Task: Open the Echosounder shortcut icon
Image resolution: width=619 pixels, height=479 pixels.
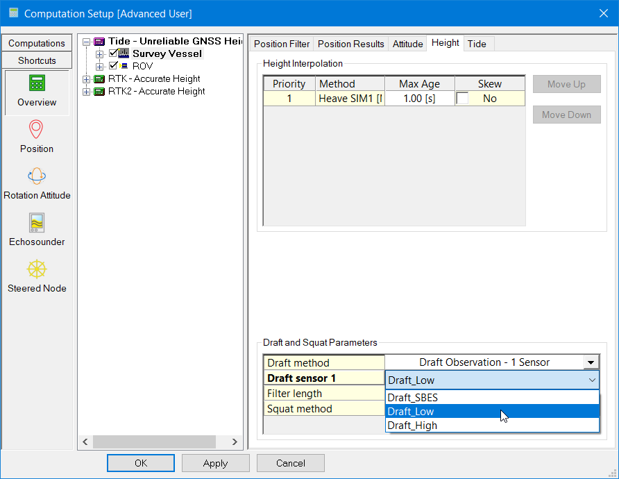Action: [x=37, y=223]
